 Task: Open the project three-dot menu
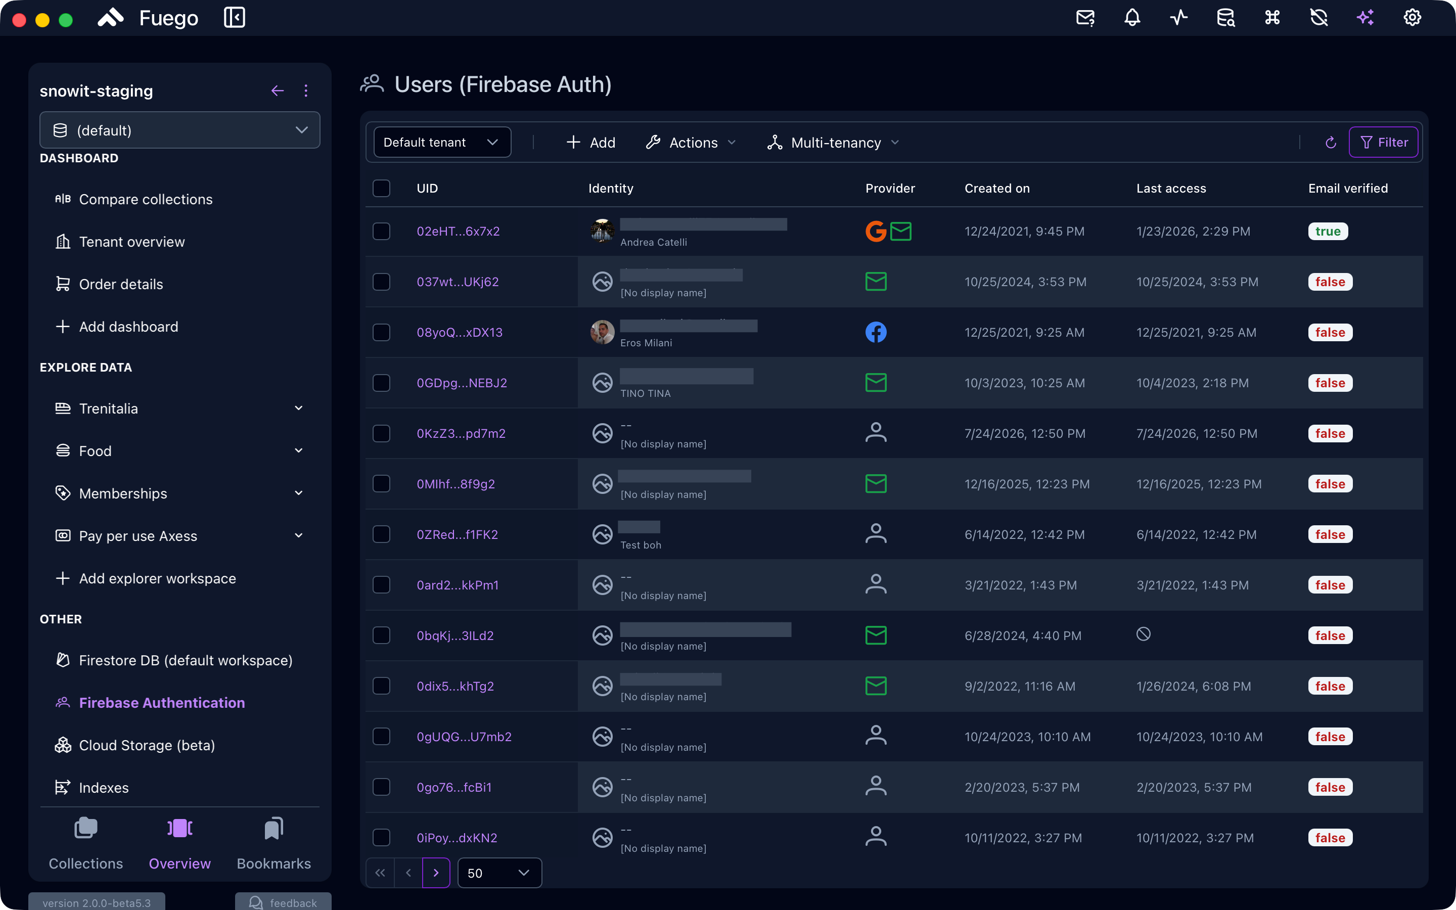pyautogui.click(x=306, y=91)
